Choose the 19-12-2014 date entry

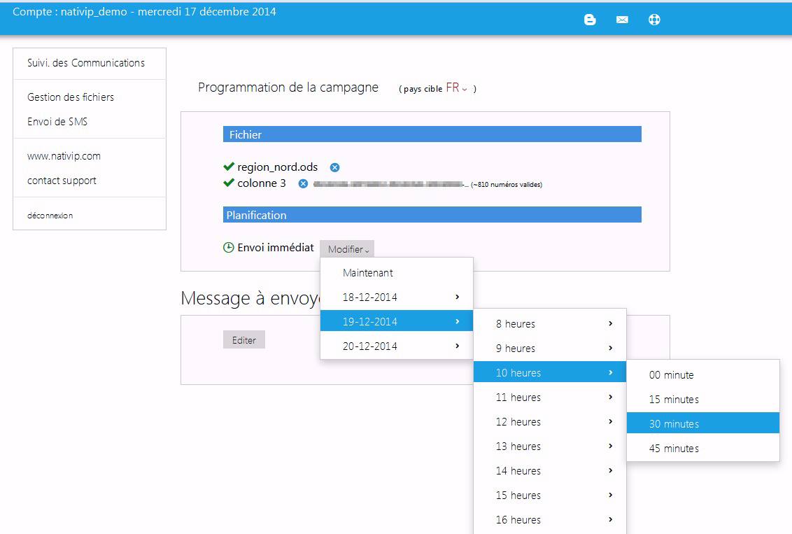point(397,321)
